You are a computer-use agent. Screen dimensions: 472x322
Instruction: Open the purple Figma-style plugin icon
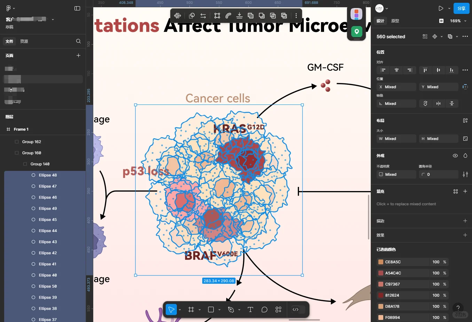(356, 14)
